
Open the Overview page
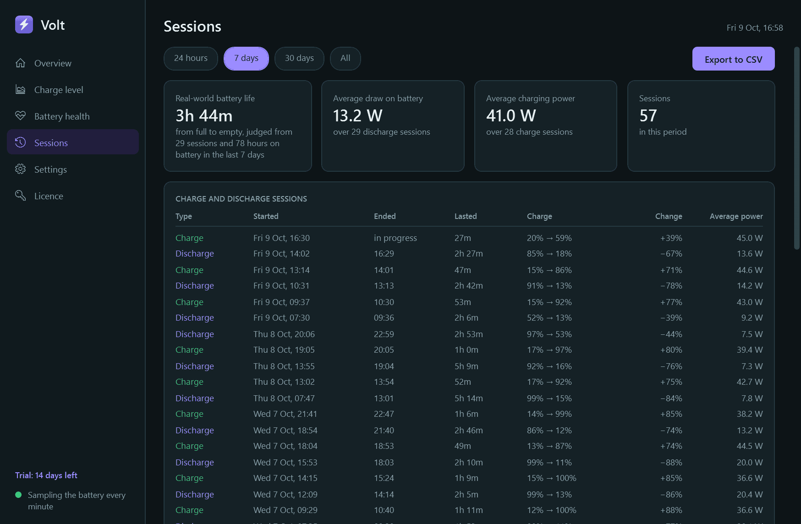(x=73, y=63)
